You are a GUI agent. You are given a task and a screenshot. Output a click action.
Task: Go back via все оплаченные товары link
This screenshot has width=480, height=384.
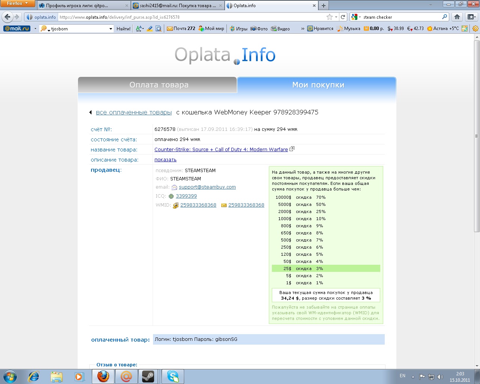point(134,112)
